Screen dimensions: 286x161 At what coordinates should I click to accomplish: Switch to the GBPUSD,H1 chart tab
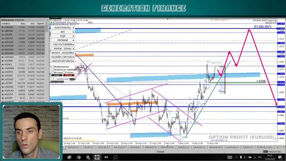(x=73, y=147)
